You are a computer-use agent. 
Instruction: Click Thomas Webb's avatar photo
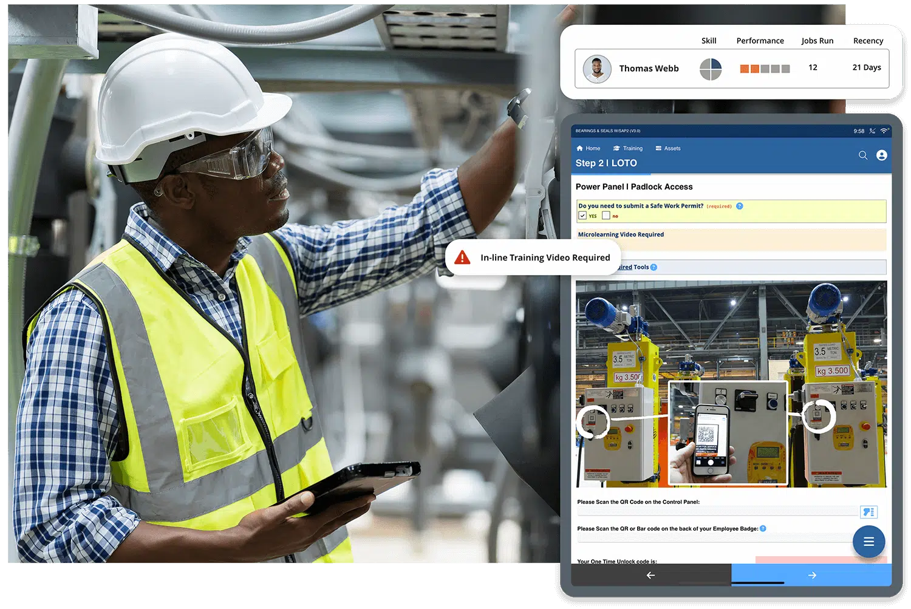pyautogui.click(x=597, y=69)
